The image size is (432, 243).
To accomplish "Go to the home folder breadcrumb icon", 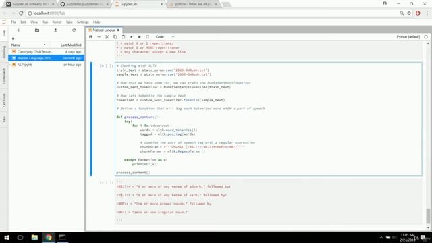I will coord(13,38).
